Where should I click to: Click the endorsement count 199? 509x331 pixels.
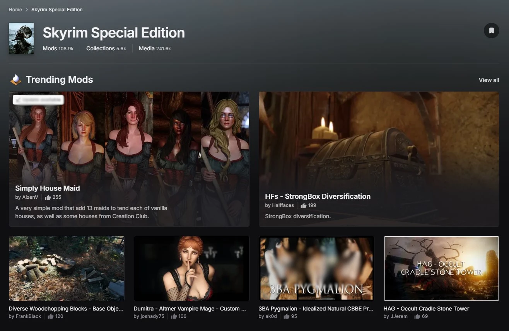(x=312, y=205)
